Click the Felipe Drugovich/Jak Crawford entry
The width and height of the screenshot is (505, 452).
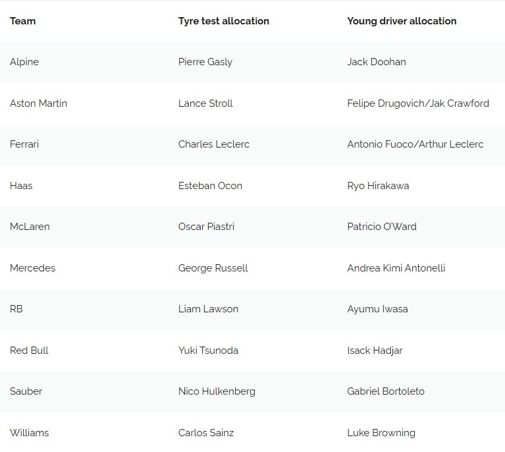[x=418, y=103]
